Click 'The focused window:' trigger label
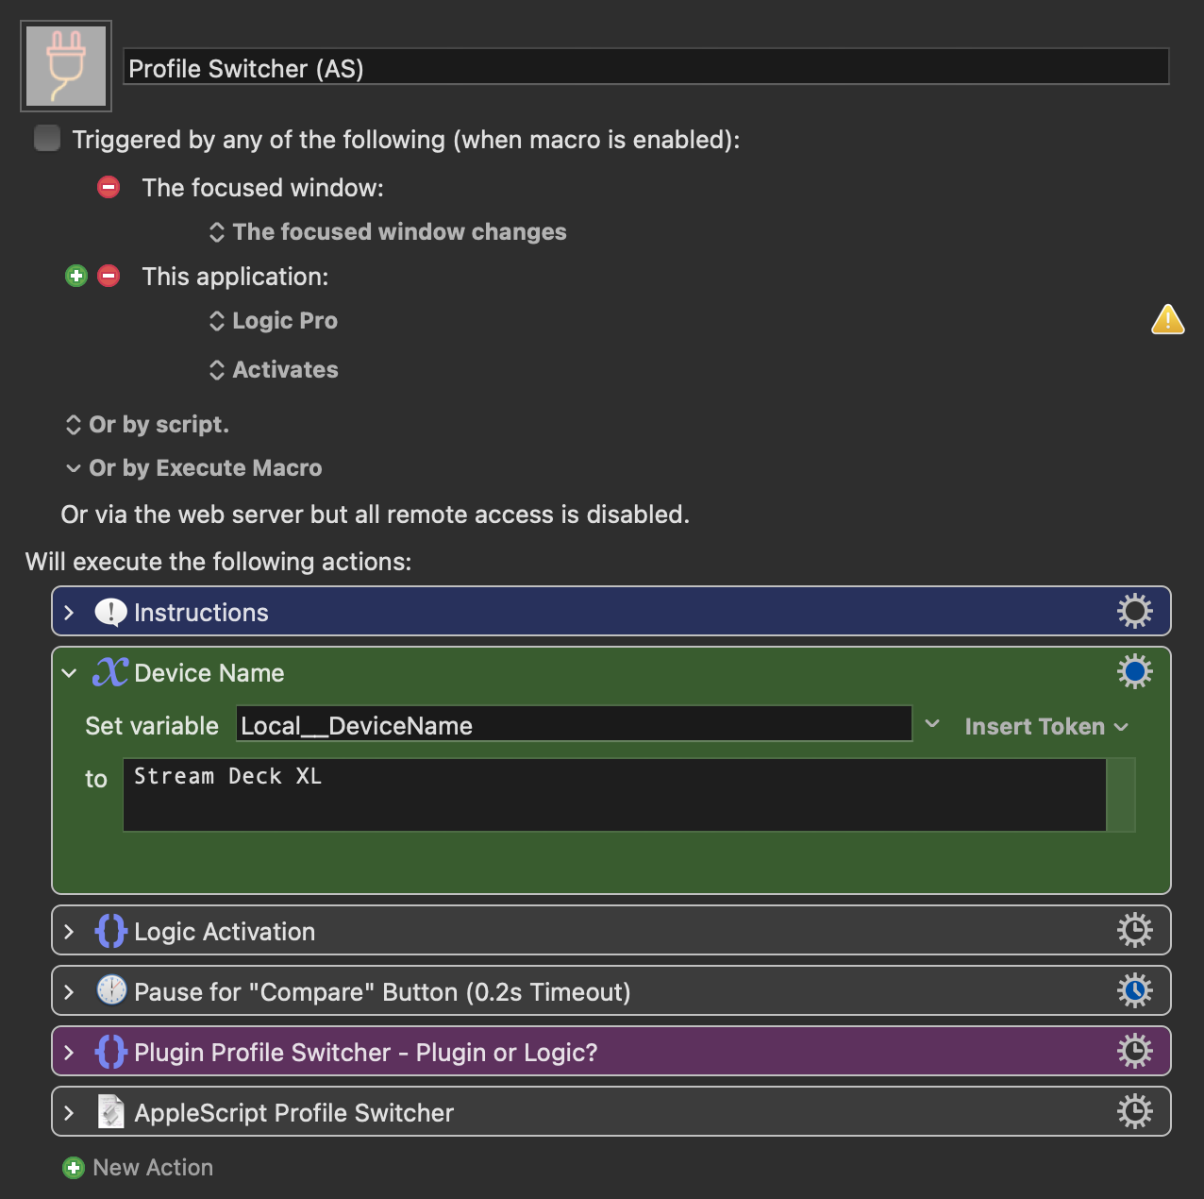 [262, 188]
